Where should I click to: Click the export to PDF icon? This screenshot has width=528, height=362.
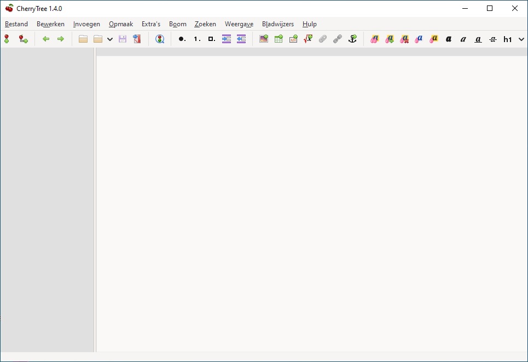(x=137, y=39)
